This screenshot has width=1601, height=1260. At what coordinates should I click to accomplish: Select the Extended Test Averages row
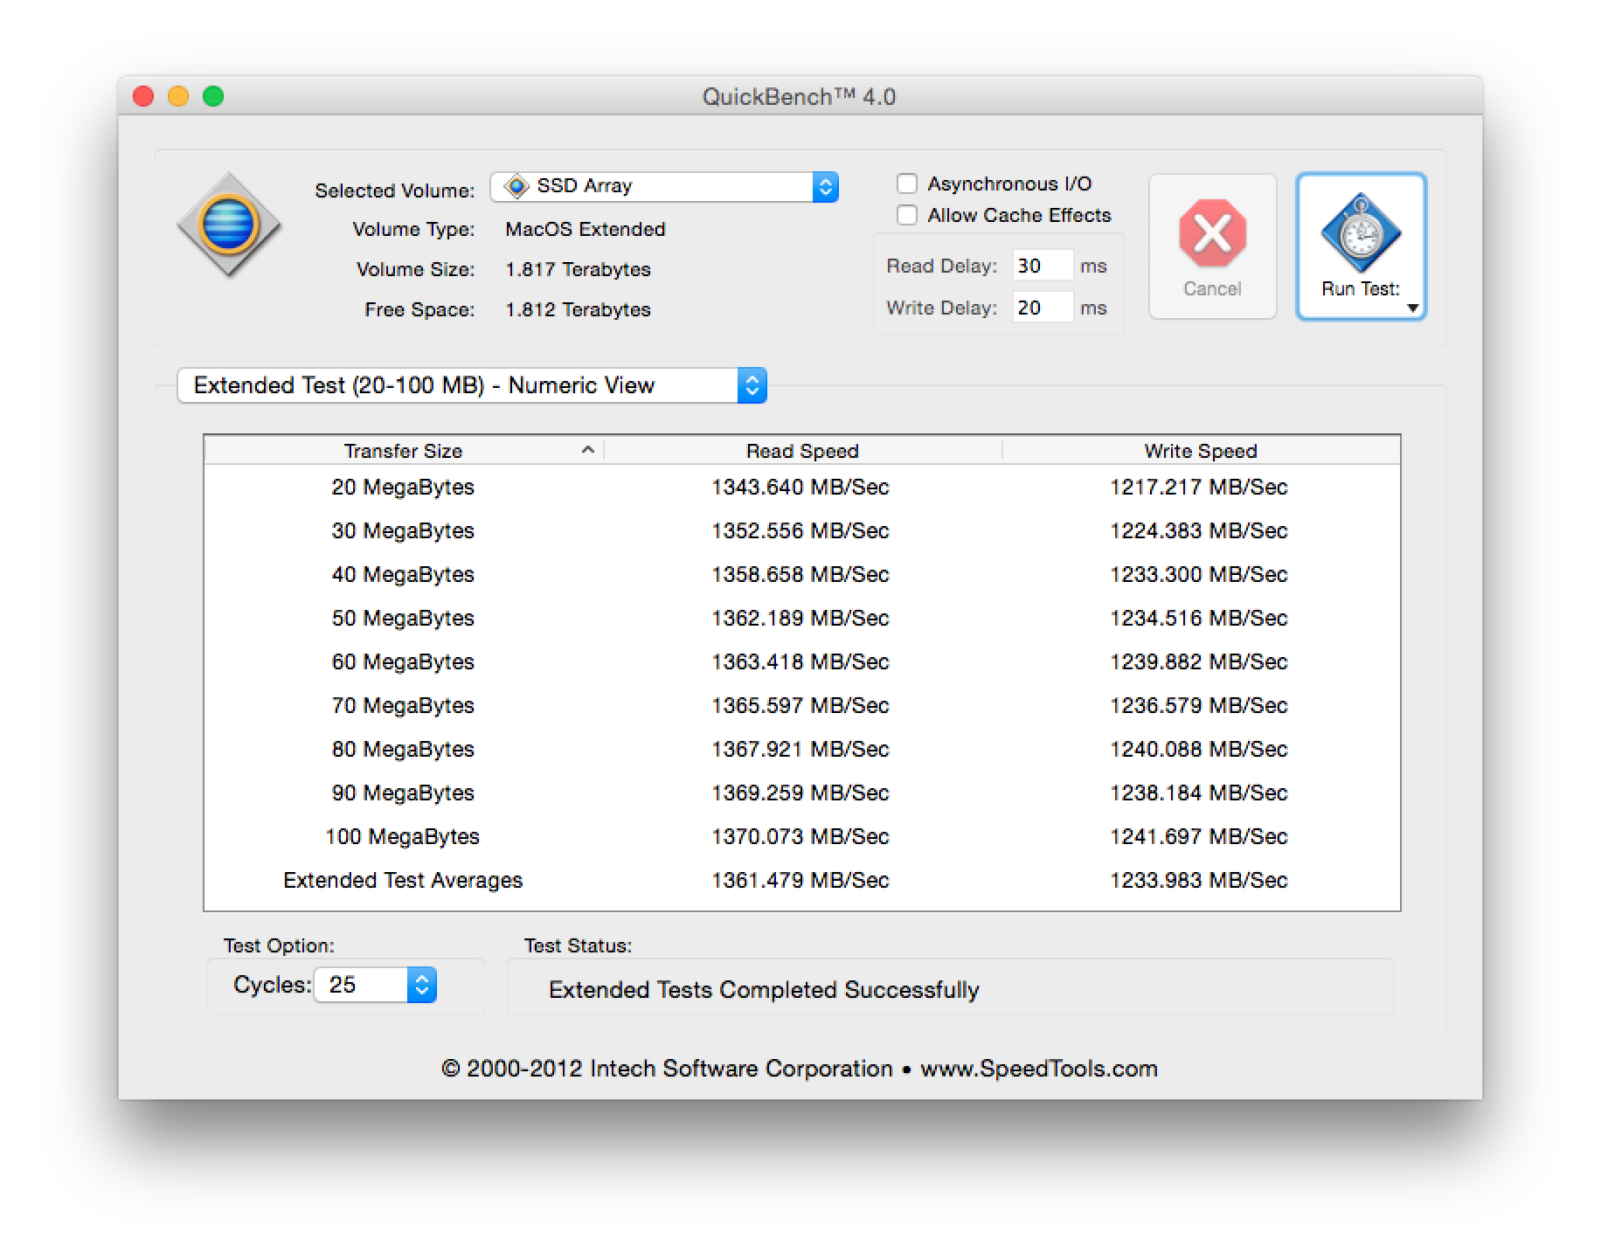(802, 880)
